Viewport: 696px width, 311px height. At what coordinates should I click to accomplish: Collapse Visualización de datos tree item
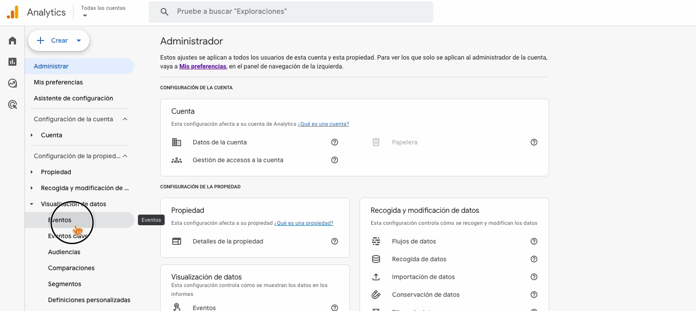[32, 204]
